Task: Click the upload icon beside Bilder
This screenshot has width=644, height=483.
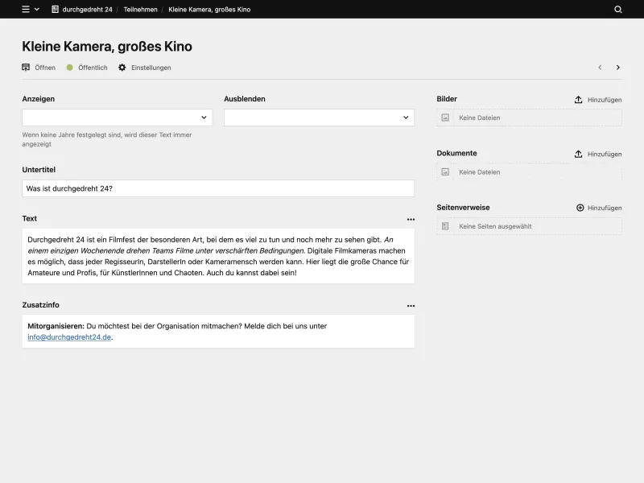Action: 577,100
